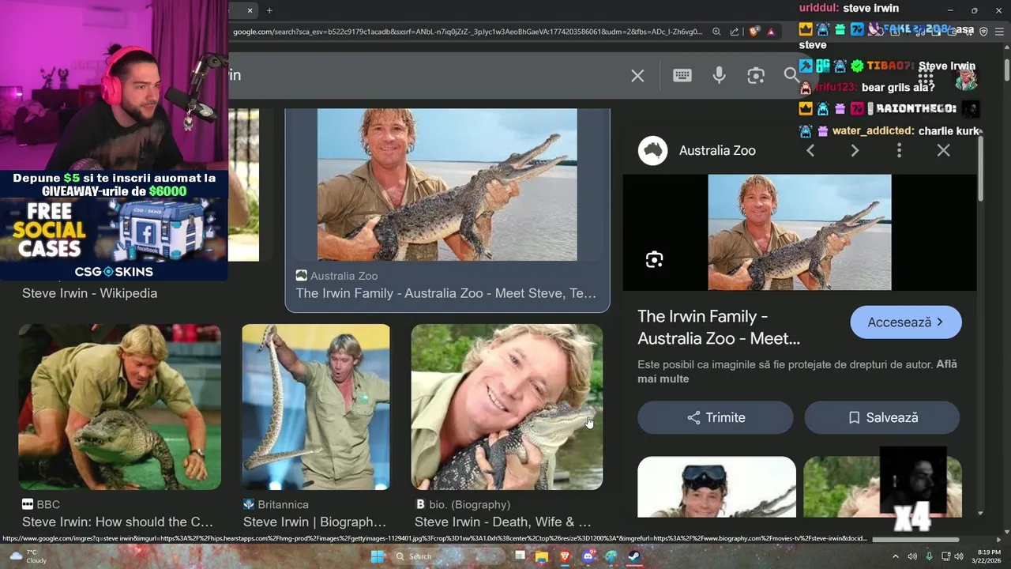This screenshot has height=569, width=1011.
Task: Click the Salvează save button
Action: tap(882, 417)
